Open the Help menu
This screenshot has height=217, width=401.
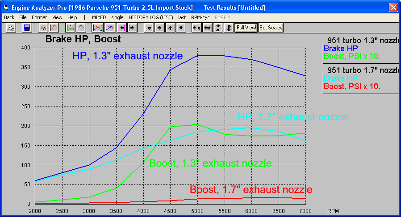coord(72,17)
